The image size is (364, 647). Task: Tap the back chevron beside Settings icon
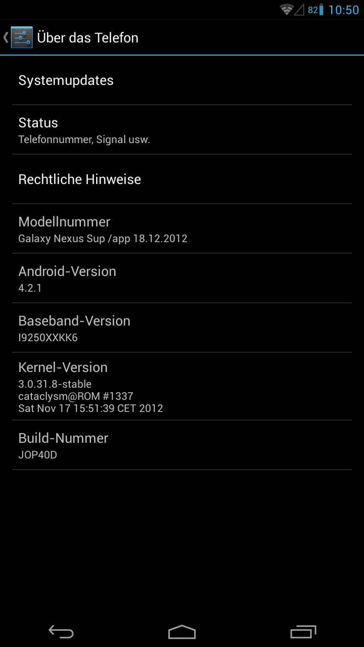tap(6, 37)
